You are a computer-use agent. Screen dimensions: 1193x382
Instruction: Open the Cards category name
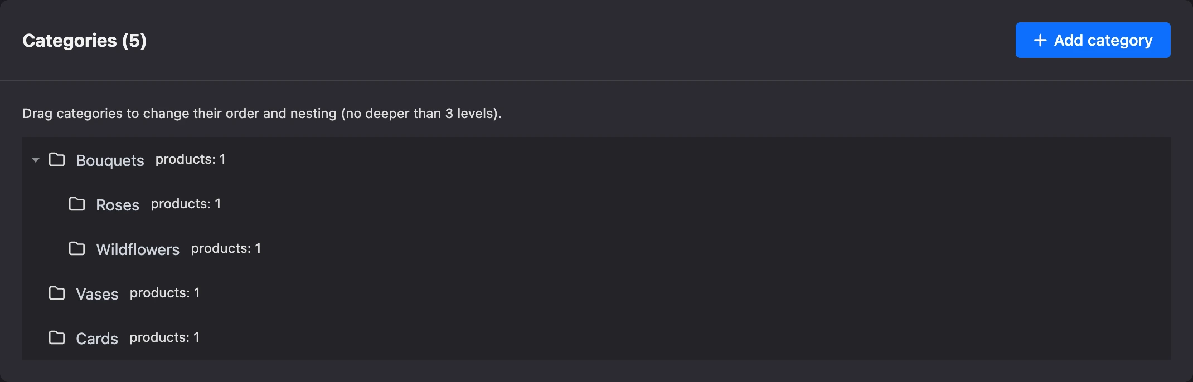click(97, 339)
